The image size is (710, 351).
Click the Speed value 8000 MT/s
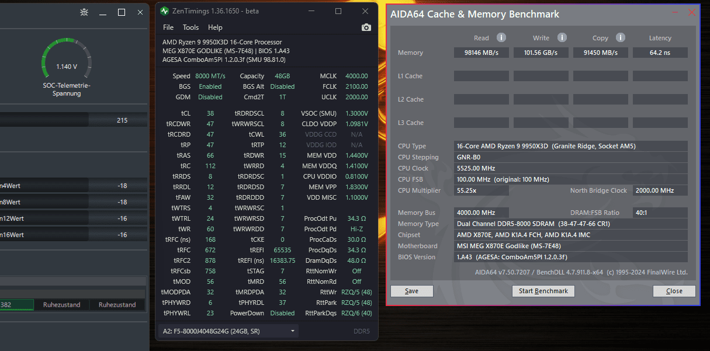210,76
